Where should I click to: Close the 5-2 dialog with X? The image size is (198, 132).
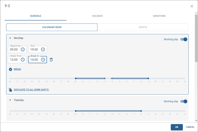click(192, 6)
